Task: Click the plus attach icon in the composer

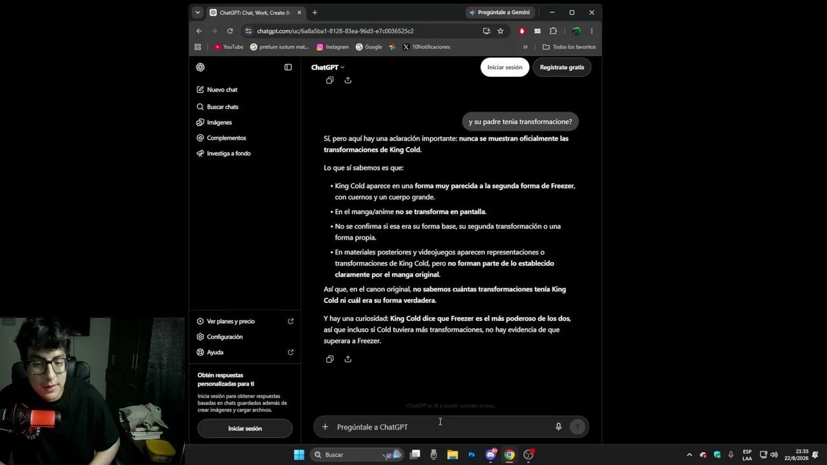Action: tap(325, 427)
